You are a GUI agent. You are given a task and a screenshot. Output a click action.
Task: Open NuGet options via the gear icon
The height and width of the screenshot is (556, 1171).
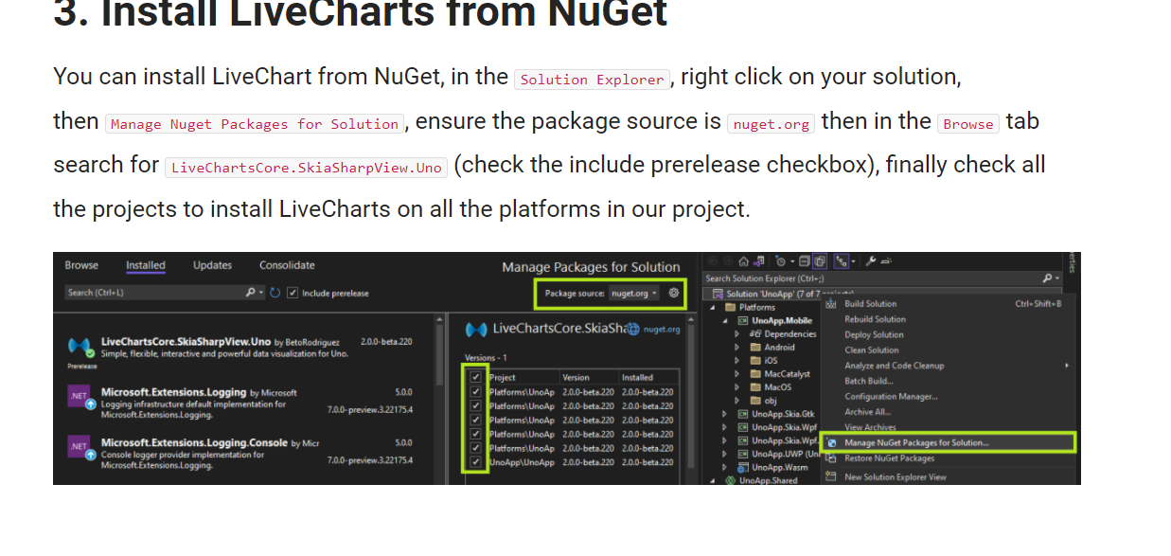point(675,294)
